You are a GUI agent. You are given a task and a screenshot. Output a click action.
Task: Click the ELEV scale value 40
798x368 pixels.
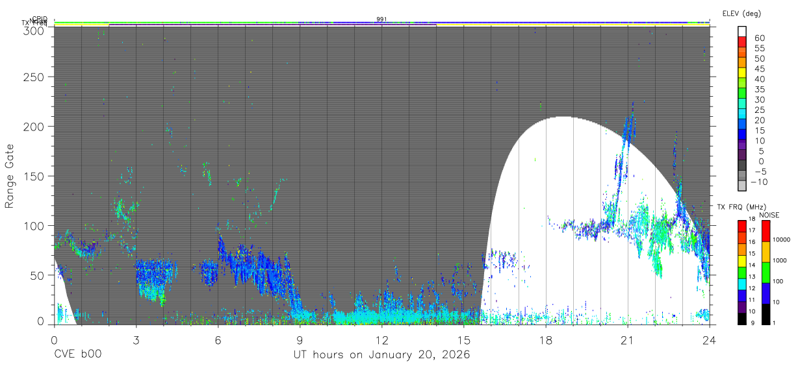[x=760, y=79]
